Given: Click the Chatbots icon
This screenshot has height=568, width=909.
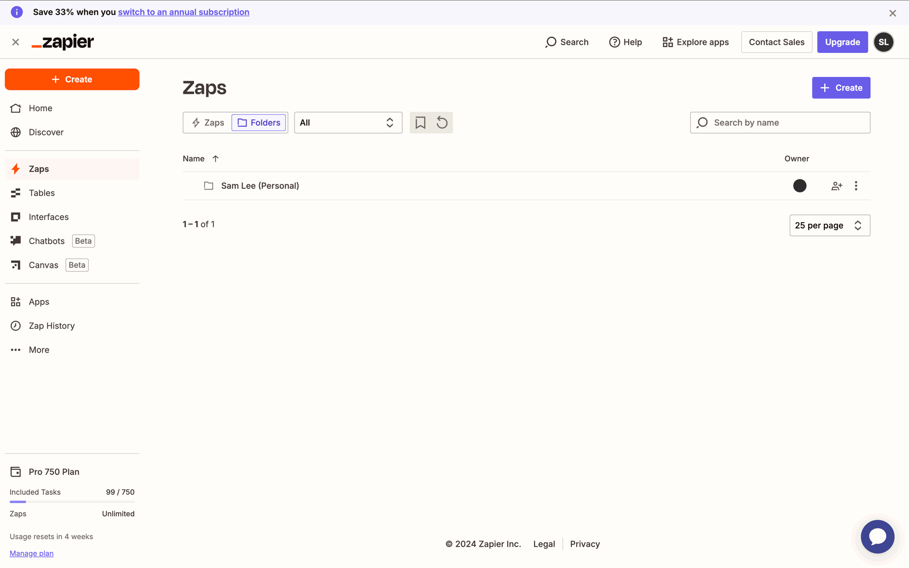Looking at the screenshot, I should [x=16, y=241].
